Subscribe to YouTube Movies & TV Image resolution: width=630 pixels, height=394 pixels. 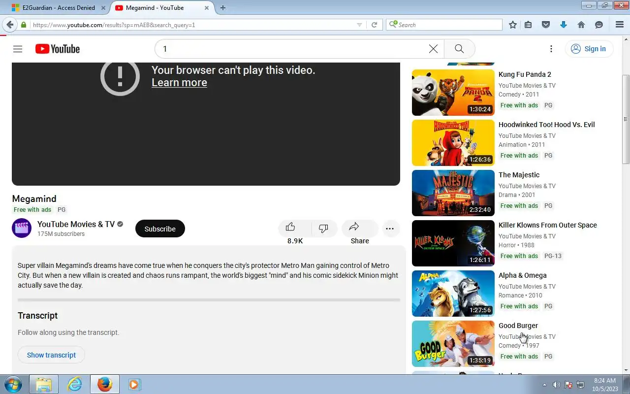tap(160, 229)
